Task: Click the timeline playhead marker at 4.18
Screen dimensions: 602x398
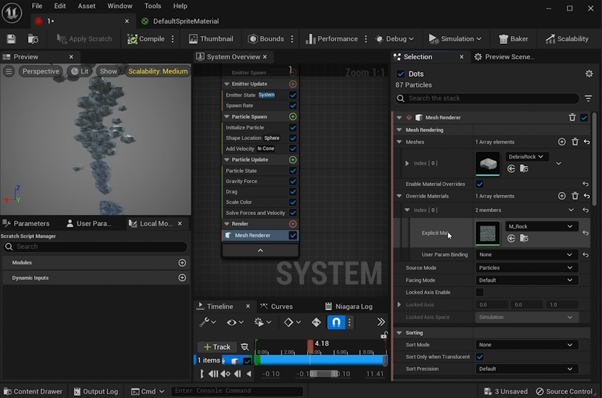Action: [x=310, y=345]
